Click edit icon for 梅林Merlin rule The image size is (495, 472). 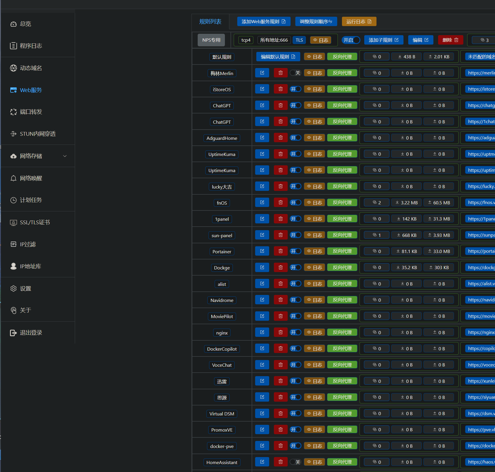(x=262, y=73)
